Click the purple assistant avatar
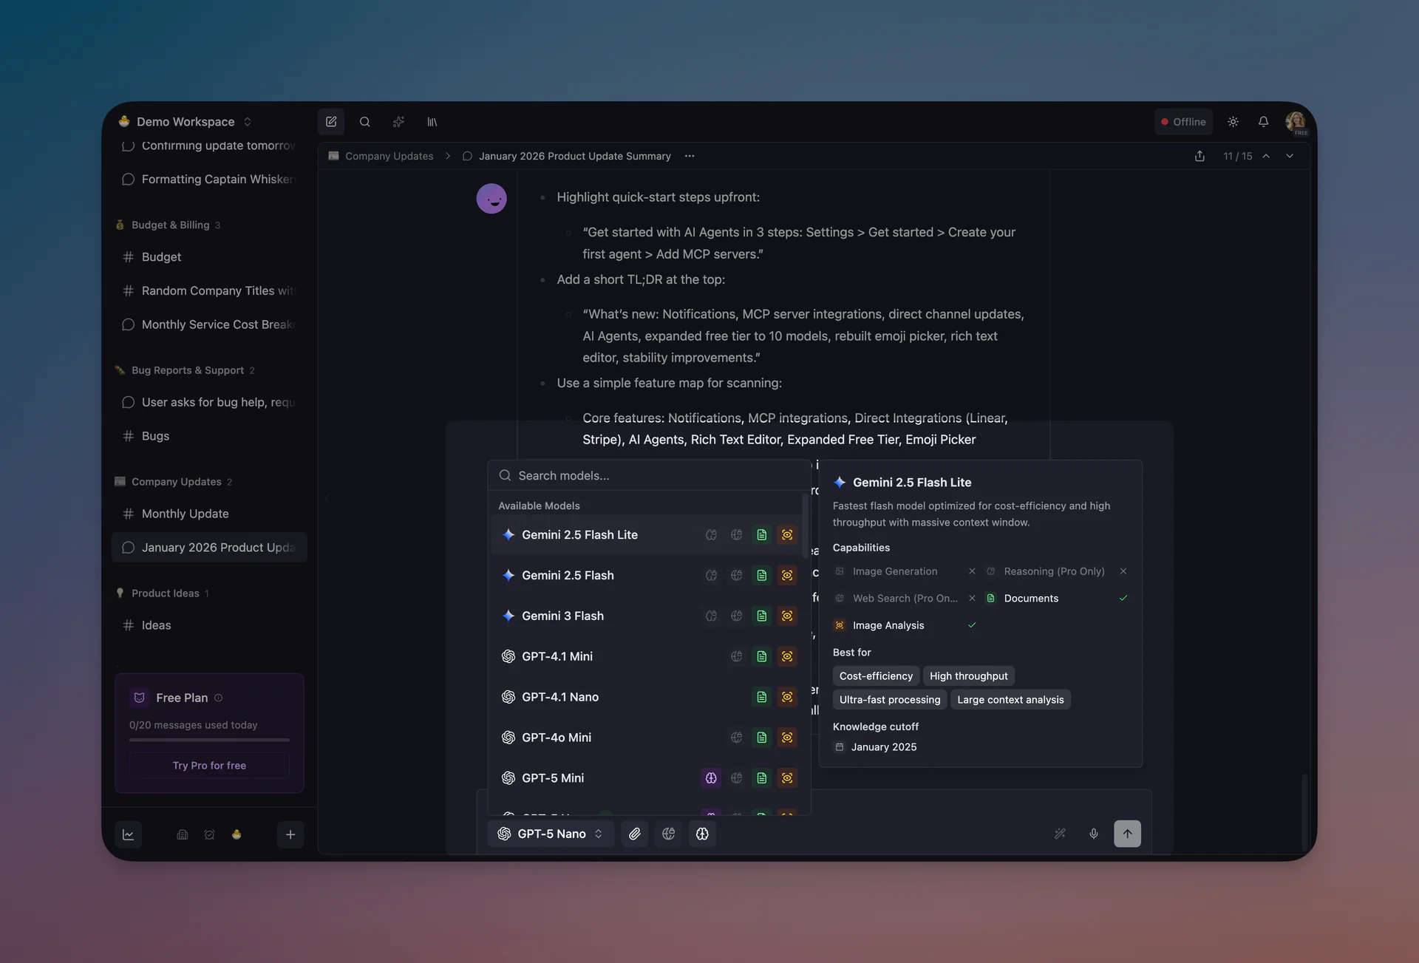The width and height of the screenshot is (1419, 963). tap(491, 199)
